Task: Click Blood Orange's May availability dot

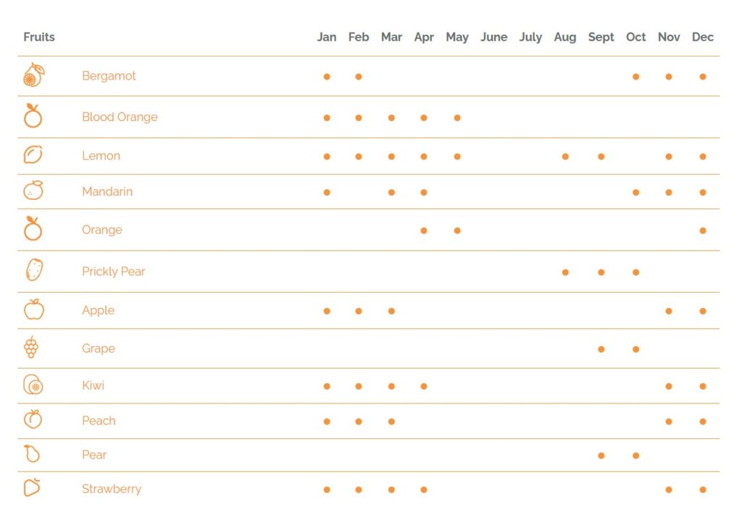Action: click(457, 118)
